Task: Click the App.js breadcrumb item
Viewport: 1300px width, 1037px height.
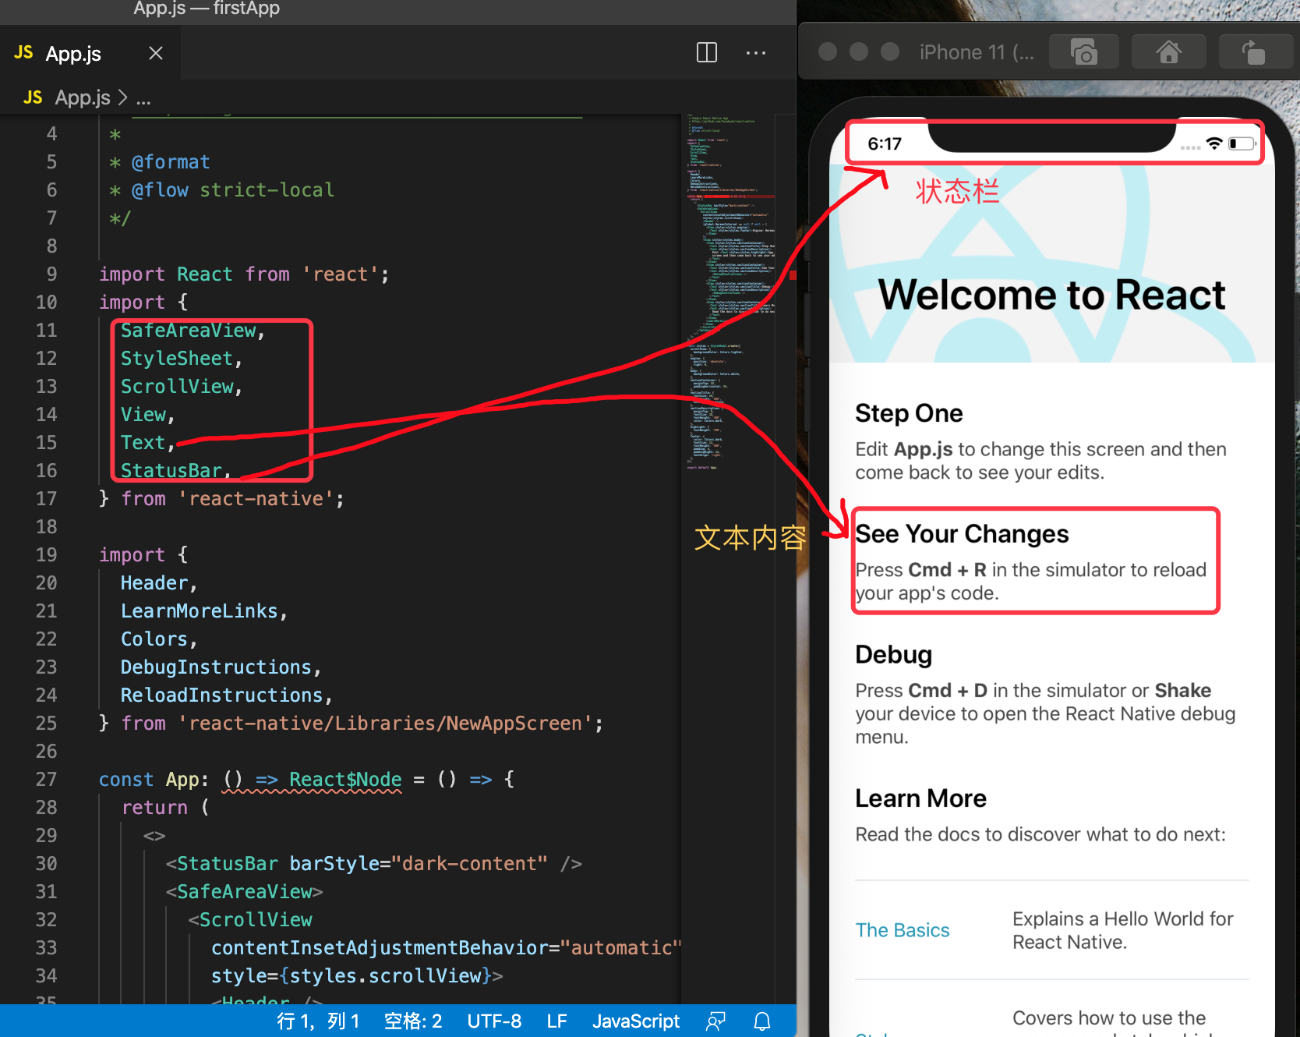Action: [x=82, y=97]
